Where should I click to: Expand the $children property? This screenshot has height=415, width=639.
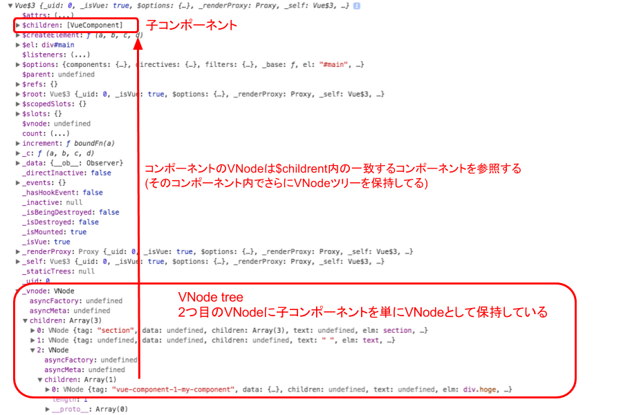[18, 26]
